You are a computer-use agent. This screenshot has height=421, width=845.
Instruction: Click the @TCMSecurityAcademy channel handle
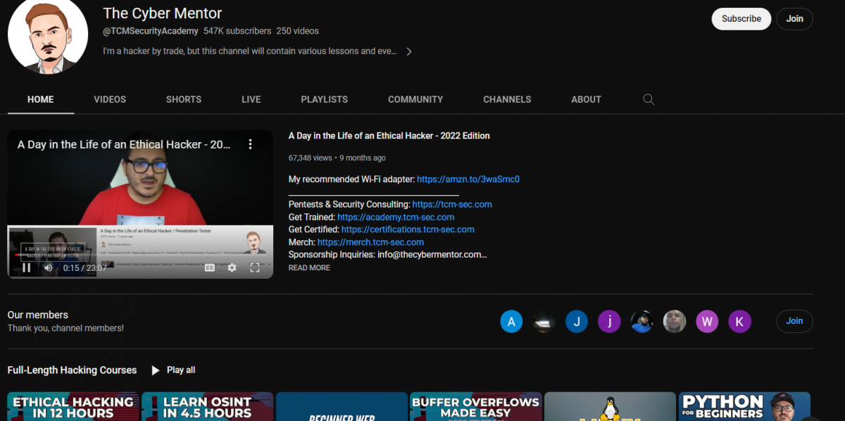point(151,31)
